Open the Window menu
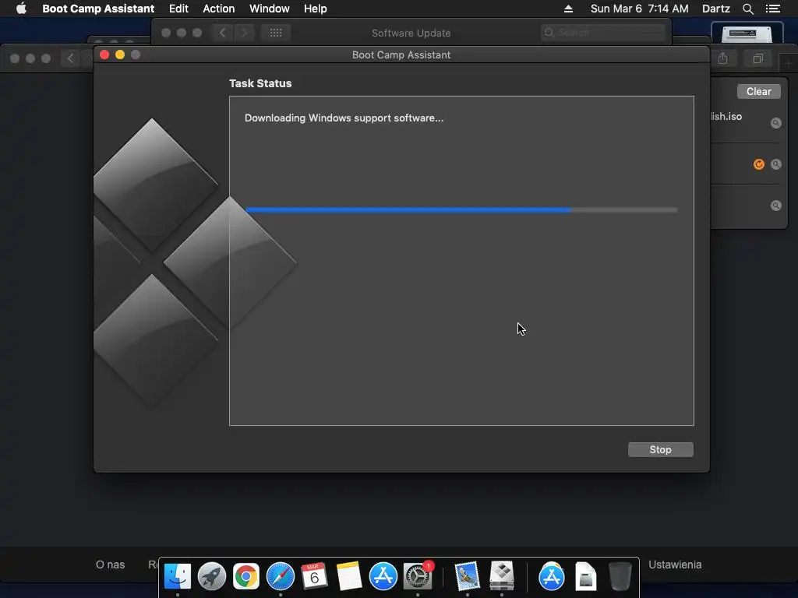This screenshot has height=598, width=798. tap(269, 9)
